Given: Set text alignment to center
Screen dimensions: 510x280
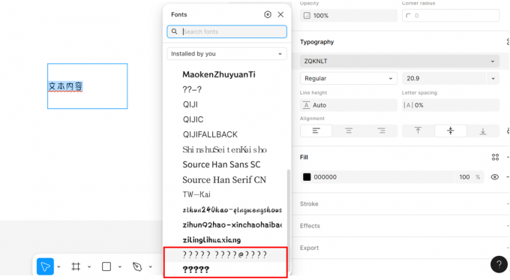Looking at the screenshot, I should click(349, 131).
